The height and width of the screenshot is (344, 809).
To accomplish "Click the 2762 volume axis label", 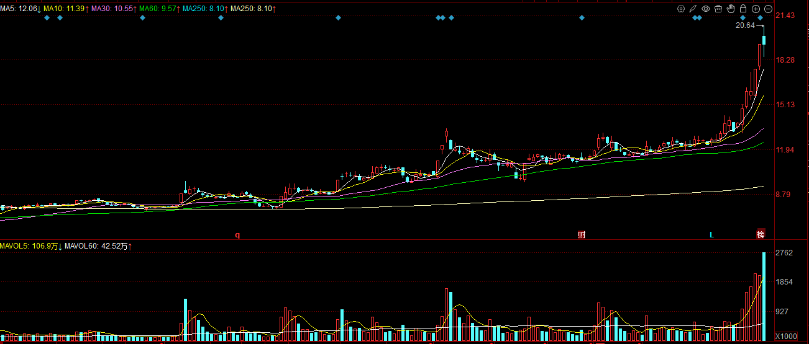I will (784, 252).
